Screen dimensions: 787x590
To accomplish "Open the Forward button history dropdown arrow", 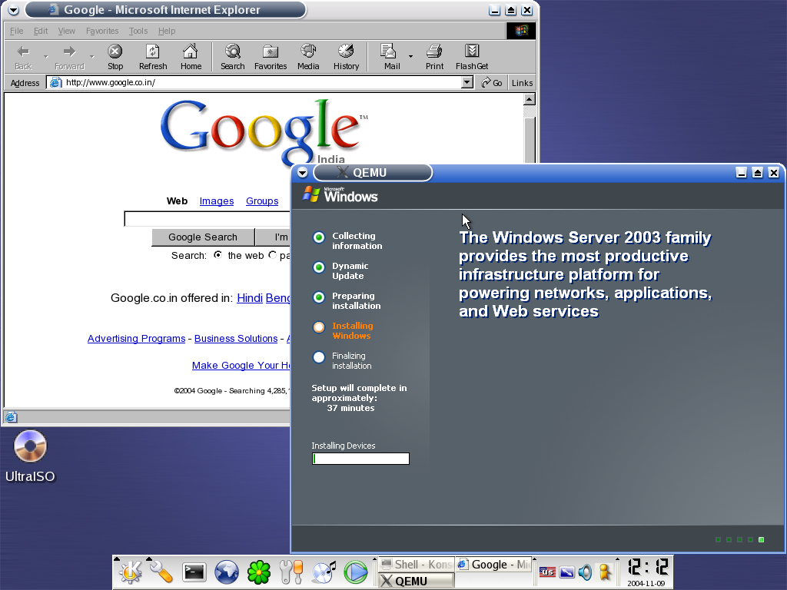I will [x=92, y=57].
